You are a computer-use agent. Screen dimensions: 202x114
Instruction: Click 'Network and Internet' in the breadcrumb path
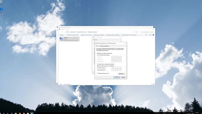pos(82,32)
